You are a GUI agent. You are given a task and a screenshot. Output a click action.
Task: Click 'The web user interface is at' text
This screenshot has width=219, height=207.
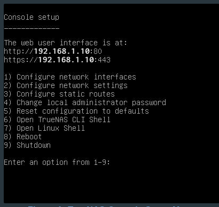point(66,43)
